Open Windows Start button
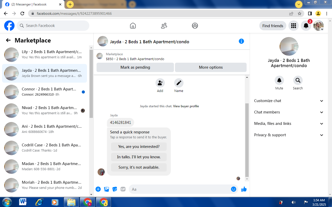Screen dimensions: 332x207 tap(7, 202)
